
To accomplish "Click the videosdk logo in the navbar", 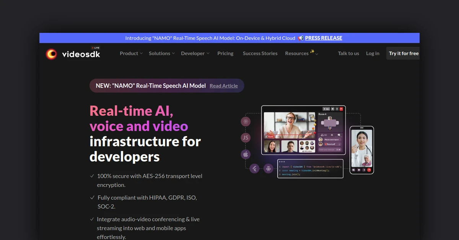I will [73, 54].
